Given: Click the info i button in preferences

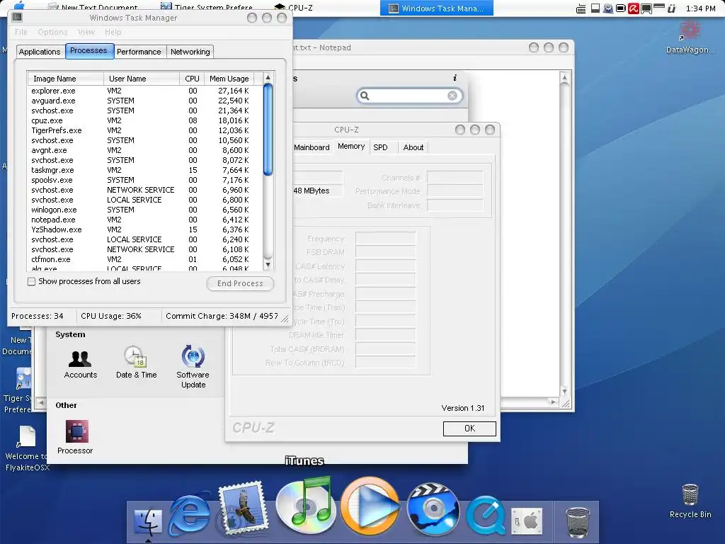Looking at the screenshot, I should tap(455, 78).
